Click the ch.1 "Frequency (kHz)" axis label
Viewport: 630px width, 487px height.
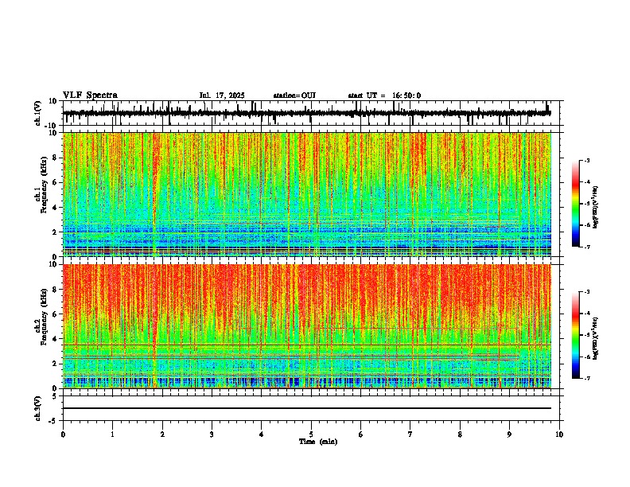point(45,186)
